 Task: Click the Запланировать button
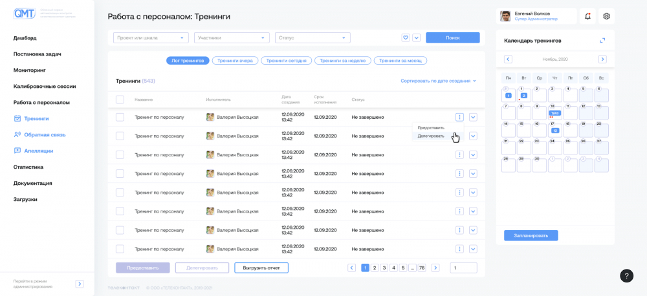(531, 236)
